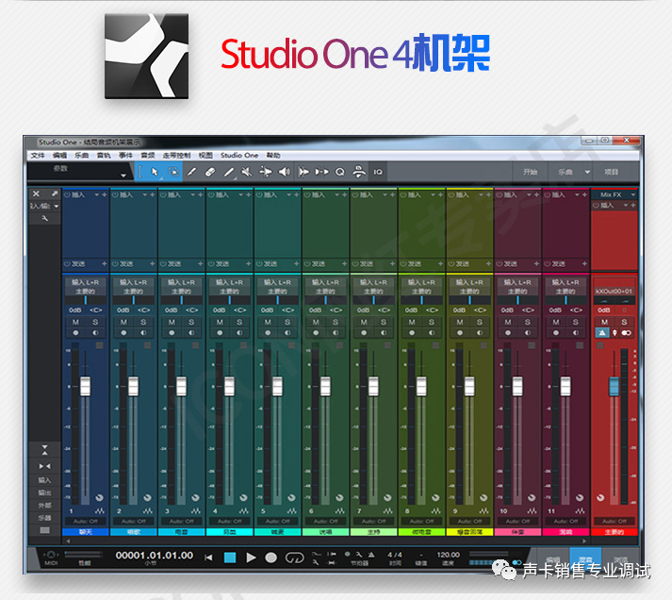Click the MIDI monitor icon in transport
This screenshot has width=672, height=600.
51,555
